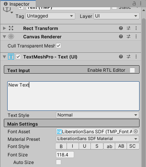146x167 pixels.
Task: Open the Inspector panel three-dot options menu
Action: pyautogui.click(x=141, y=3)
